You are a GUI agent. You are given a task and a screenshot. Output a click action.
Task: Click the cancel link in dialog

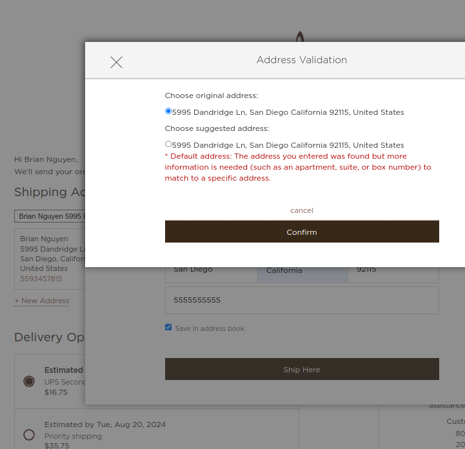click(301, 210)
